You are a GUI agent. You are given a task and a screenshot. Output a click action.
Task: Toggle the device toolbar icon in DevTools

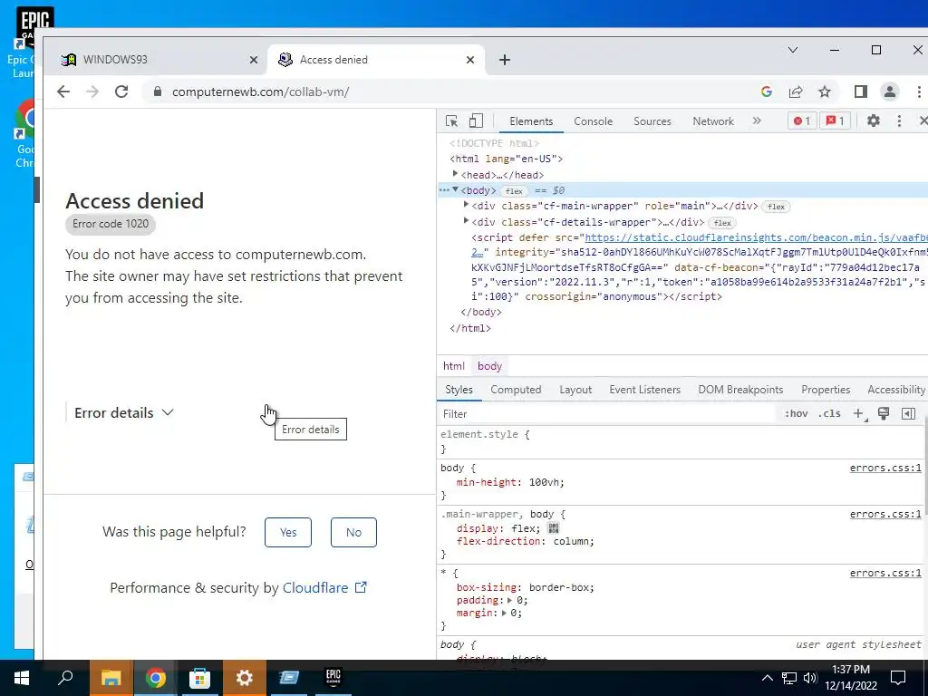[x=476, y=121]
